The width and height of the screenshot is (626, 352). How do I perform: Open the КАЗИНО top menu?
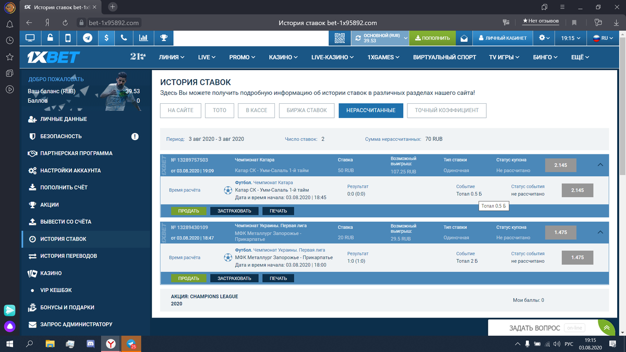[x=283, y=57]
